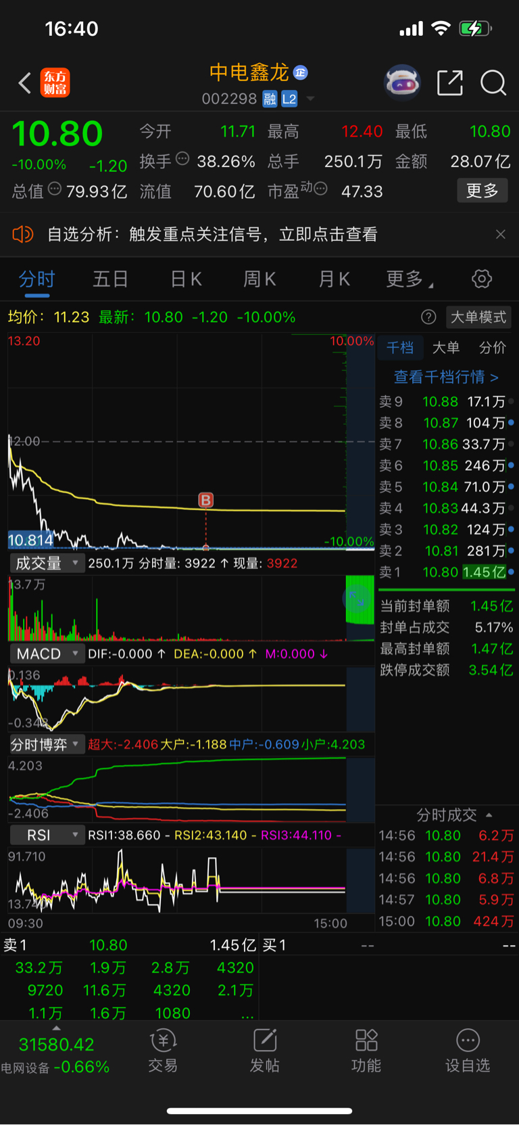
Task: Tap the 当前封单额 1.45亿 row
Action: pos(446,606)
